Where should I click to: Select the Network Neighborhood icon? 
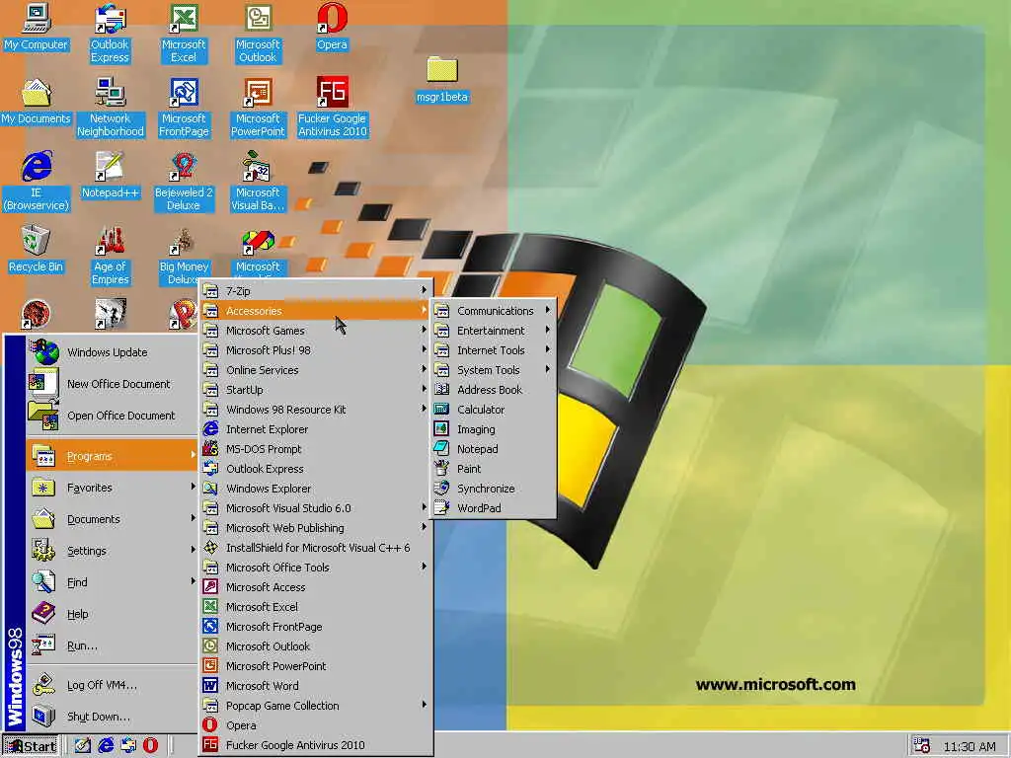(x=110, y=108)
